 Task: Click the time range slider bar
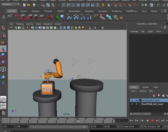point(59,127)
